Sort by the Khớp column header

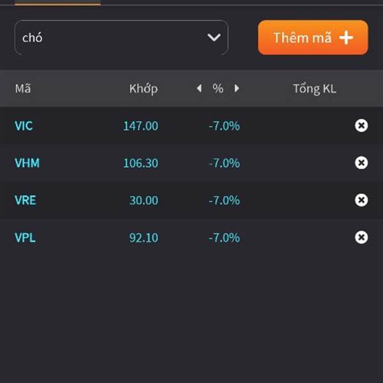(143, 89)
